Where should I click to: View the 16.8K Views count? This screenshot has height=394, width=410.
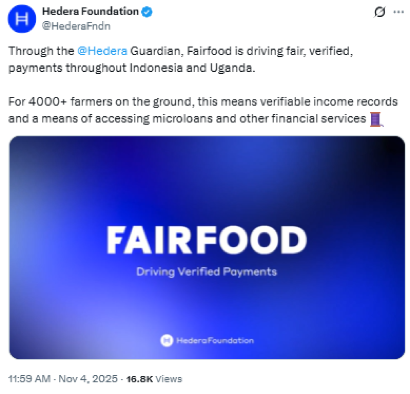point(154,379)
